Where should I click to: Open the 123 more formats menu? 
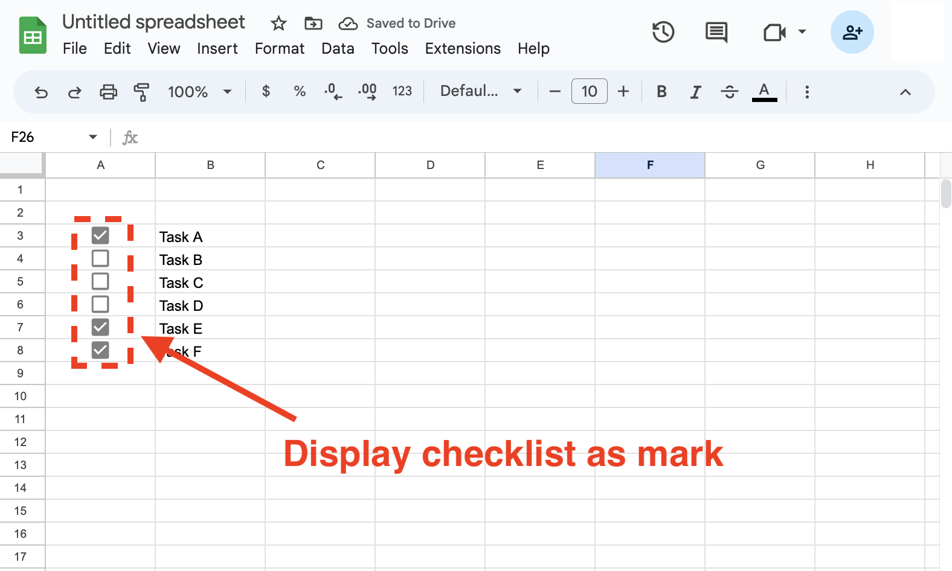coord(402,91)
